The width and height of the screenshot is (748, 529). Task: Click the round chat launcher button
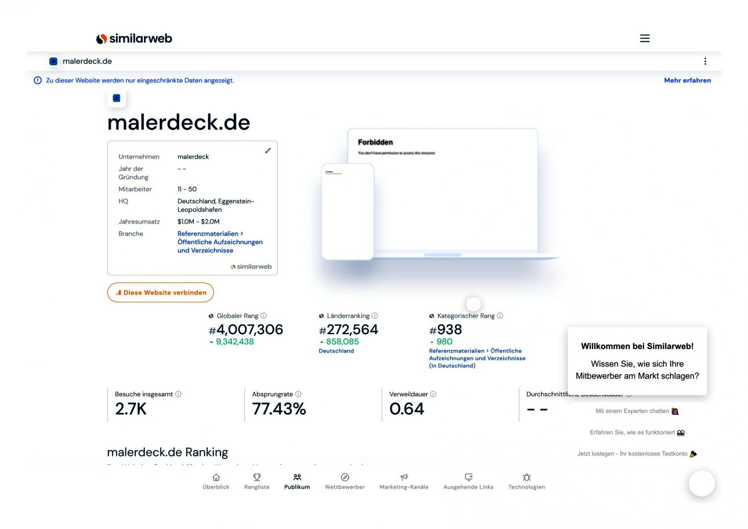pyautogui.click(x=702, y=484)
